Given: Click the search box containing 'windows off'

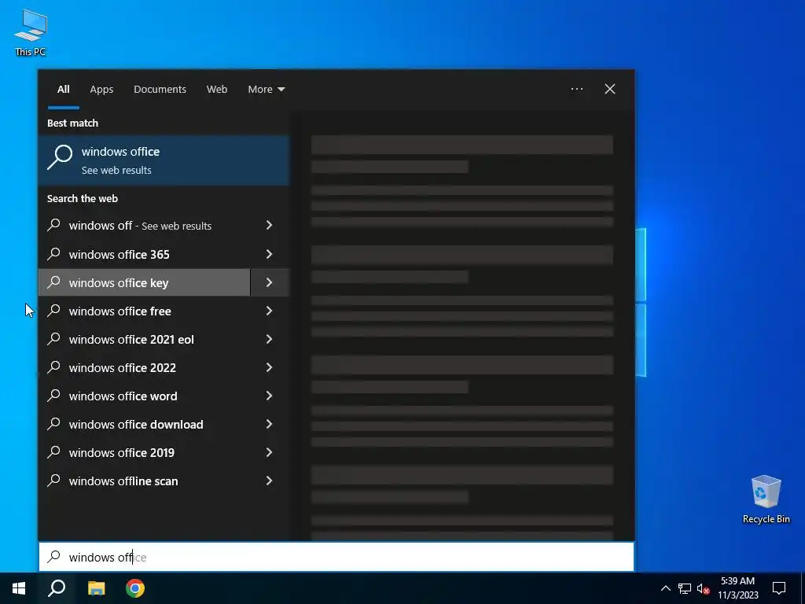Looking at the screenshot, I should click(x=336, y=557).
